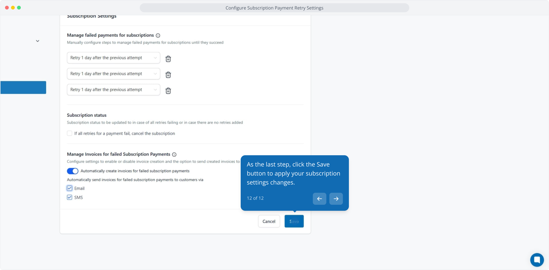Click info icon beside Manage failed payments

click(x=158, y=35)
